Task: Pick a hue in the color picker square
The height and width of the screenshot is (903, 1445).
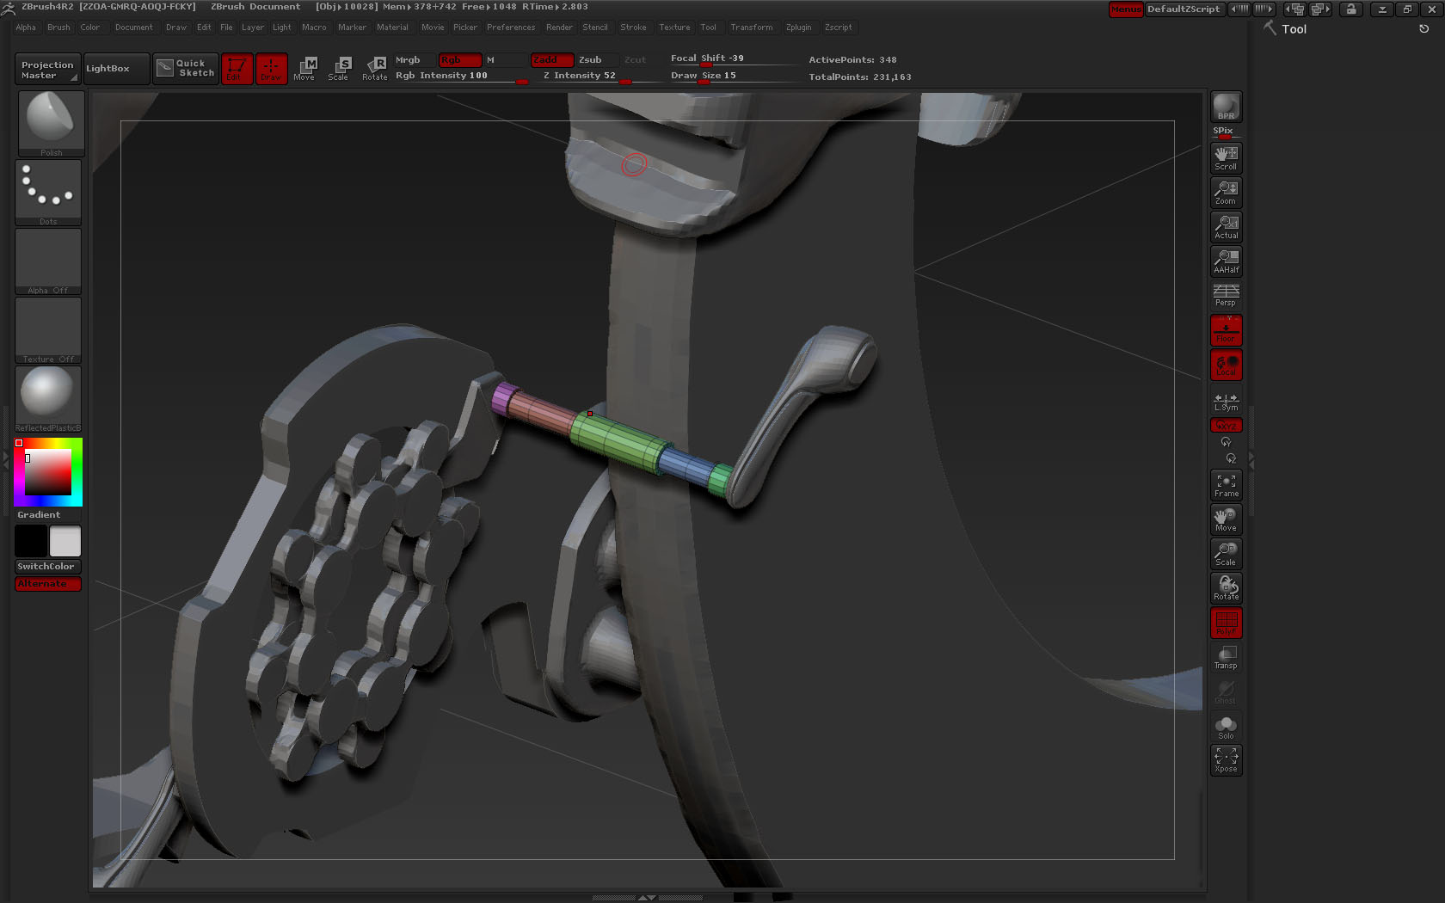Action: tap(48, 472)
